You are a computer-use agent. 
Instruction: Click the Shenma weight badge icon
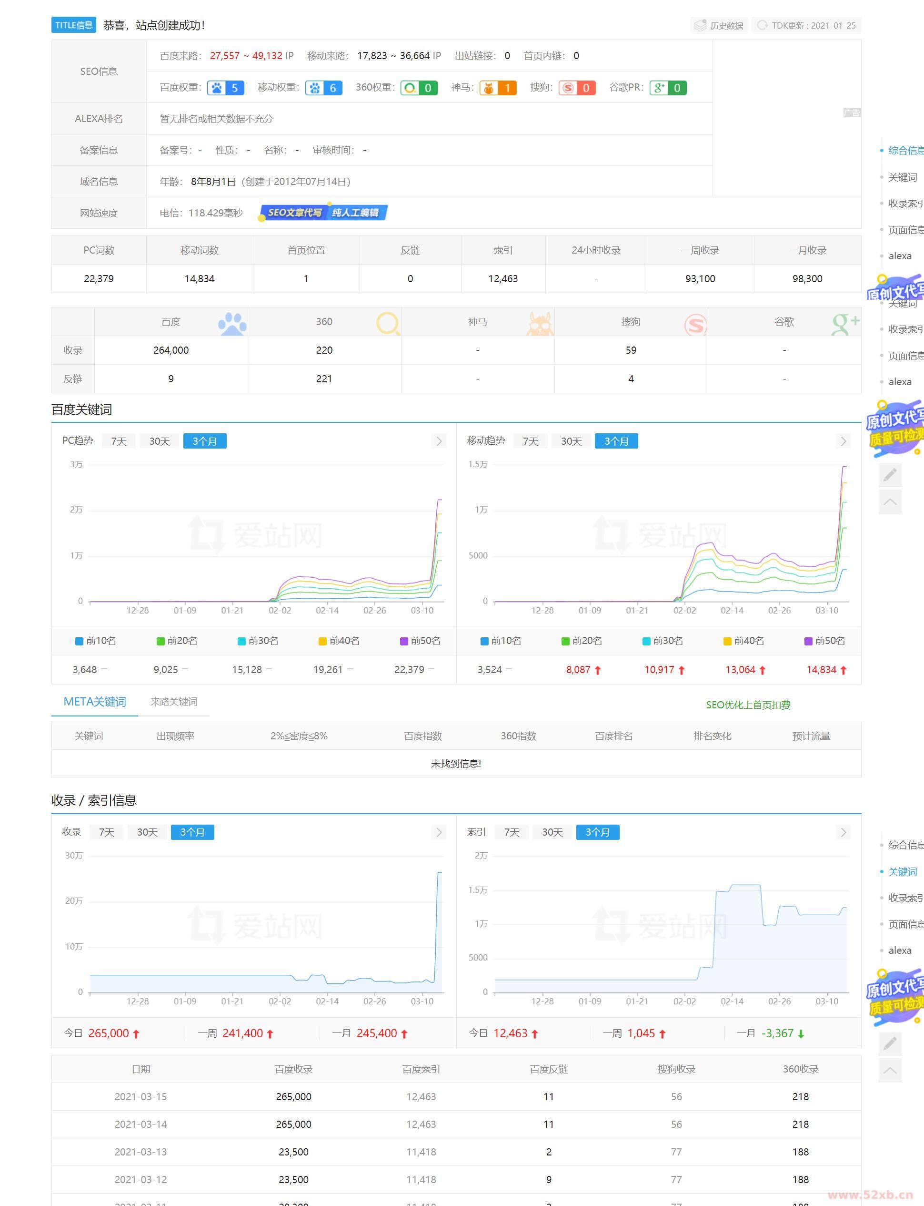point(489,88)
